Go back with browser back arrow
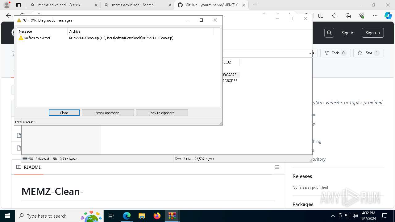 click(x=9, y=16)
